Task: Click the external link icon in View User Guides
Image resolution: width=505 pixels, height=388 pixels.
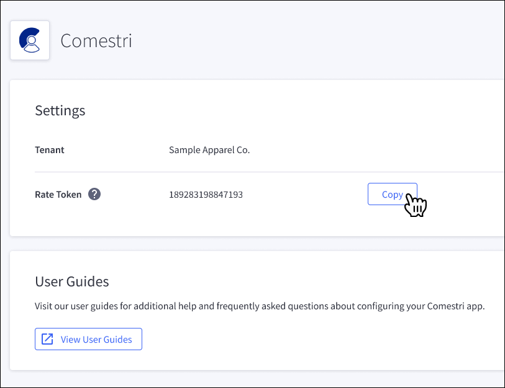Action: 47,339
